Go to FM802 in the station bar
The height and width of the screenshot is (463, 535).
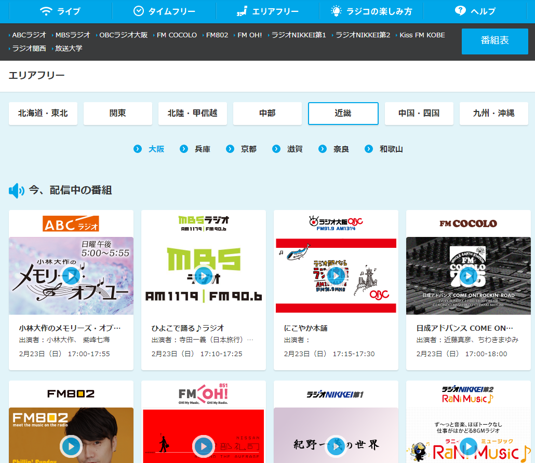pyautogui.click(x=217, y=35)
